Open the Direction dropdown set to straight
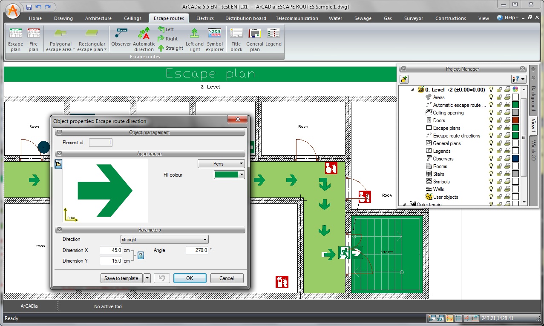The width and height of the screenshot is (544, 326). coord(164,240)
